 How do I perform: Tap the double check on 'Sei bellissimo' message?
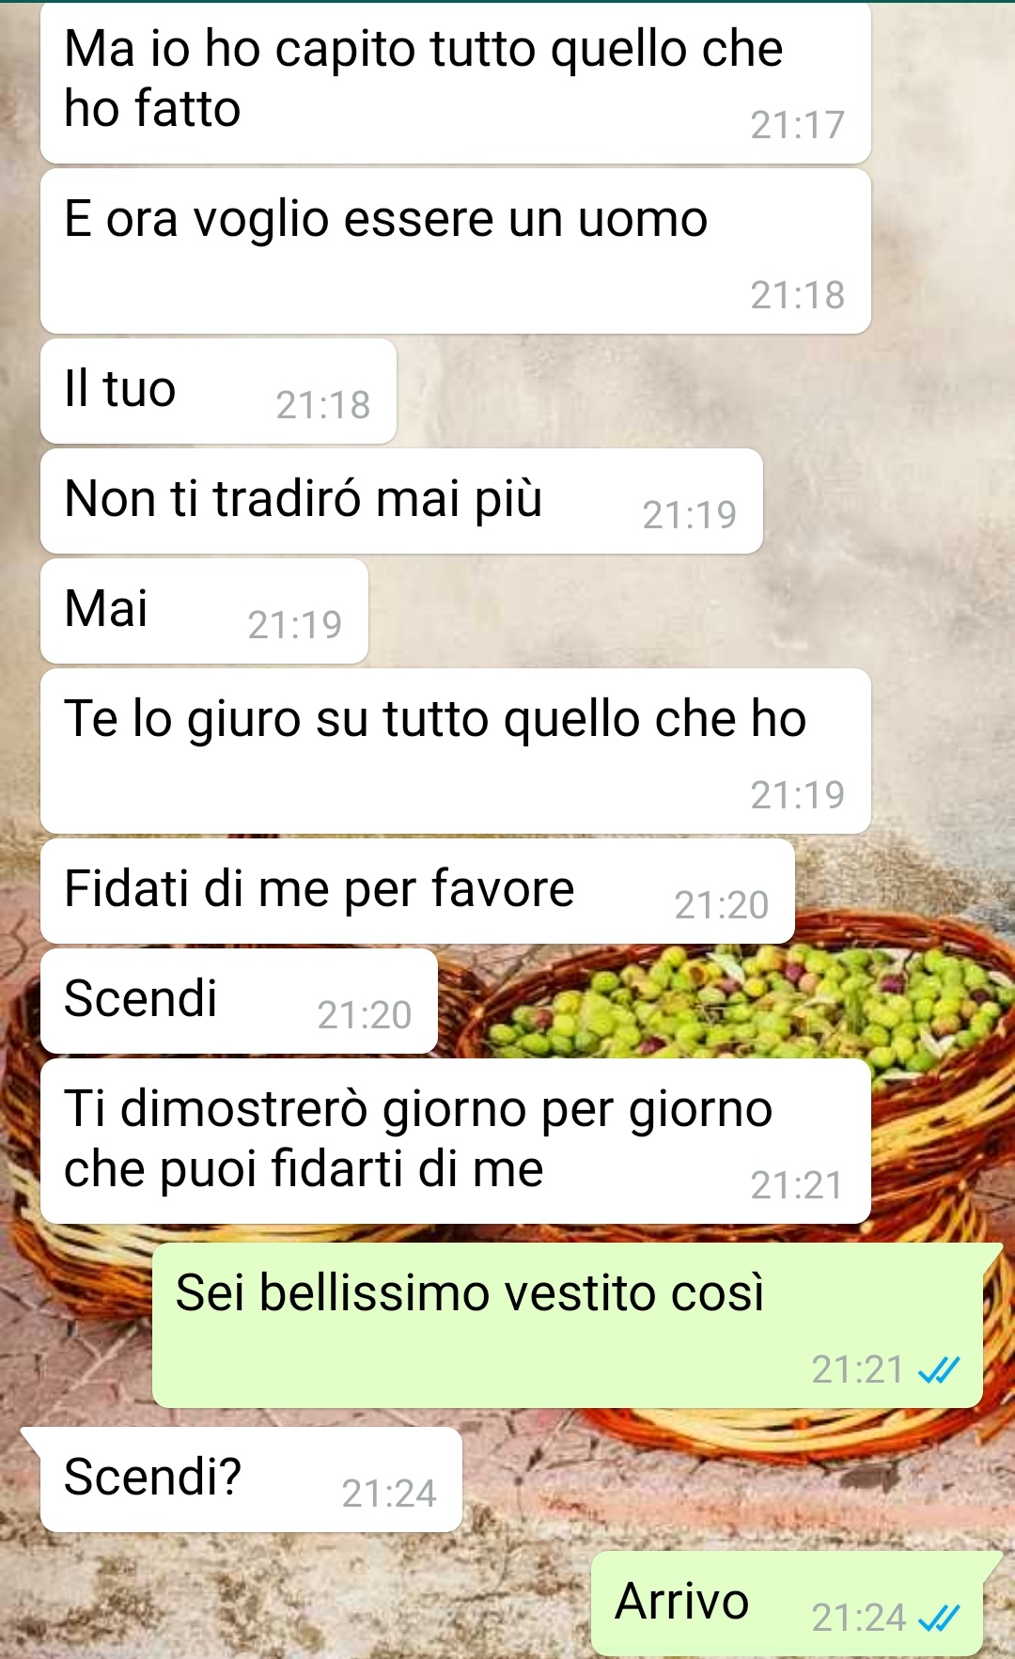[939, 1370]
